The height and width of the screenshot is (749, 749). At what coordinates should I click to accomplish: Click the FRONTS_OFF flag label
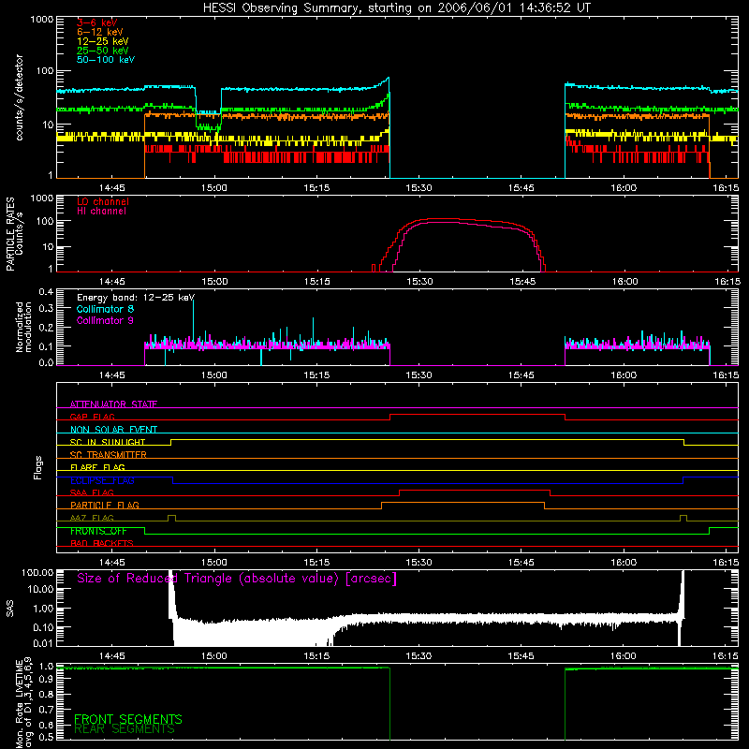[98, 531]
